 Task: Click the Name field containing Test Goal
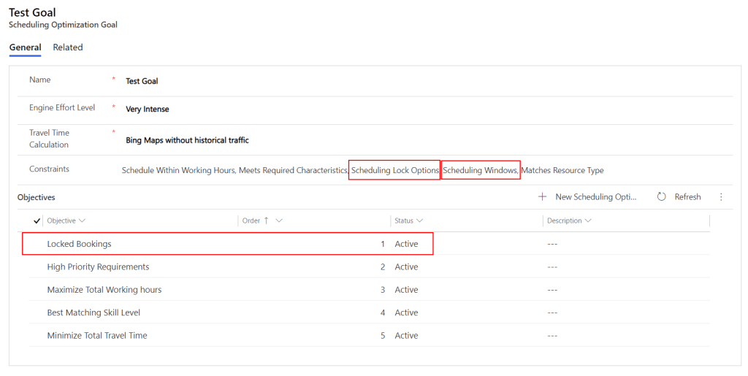[x=142, y=81]
